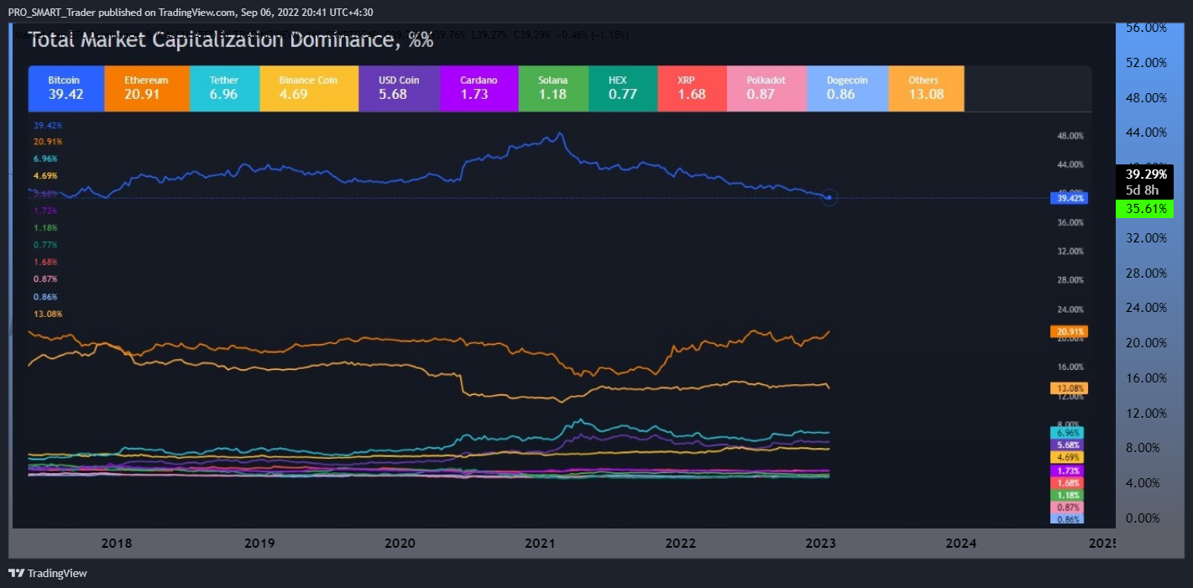The image size is (1193, 588).
Task: Select the Bitcoin 39.42 dominance box
Action: [x=65, y=88]
